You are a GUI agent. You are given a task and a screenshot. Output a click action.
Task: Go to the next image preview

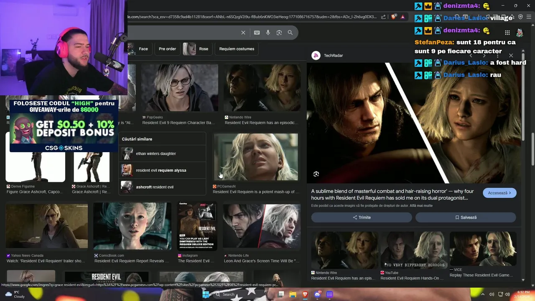[x=484, y=55]
